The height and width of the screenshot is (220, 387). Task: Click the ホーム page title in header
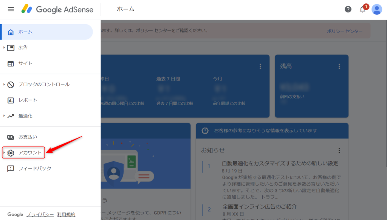pos(125,9)
